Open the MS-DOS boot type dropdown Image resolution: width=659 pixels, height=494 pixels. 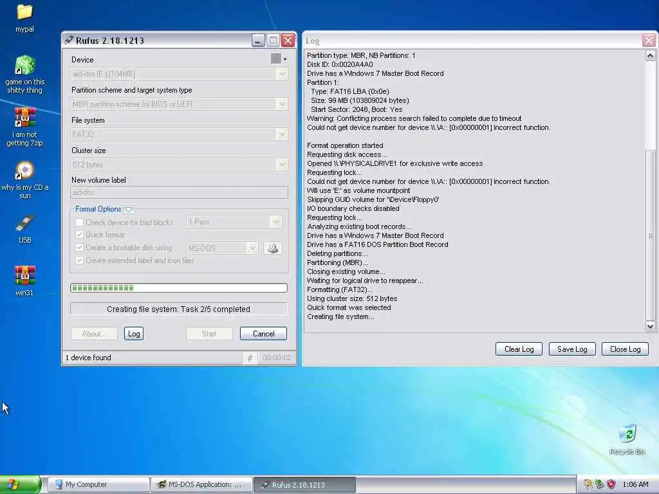pos(222,248)
